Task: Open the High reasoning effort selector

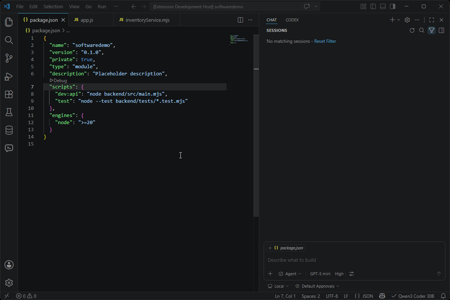Action: pyautogui.click(x=339, y=274)
